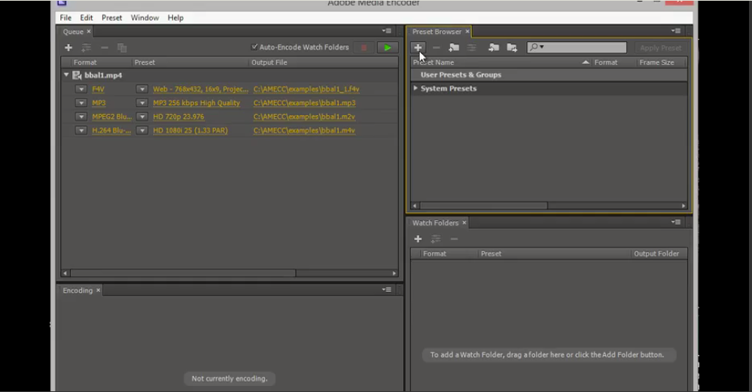Close the Preset Browser tab
The height and width of the screenshot is (392, 752).
tap(467, 32)
